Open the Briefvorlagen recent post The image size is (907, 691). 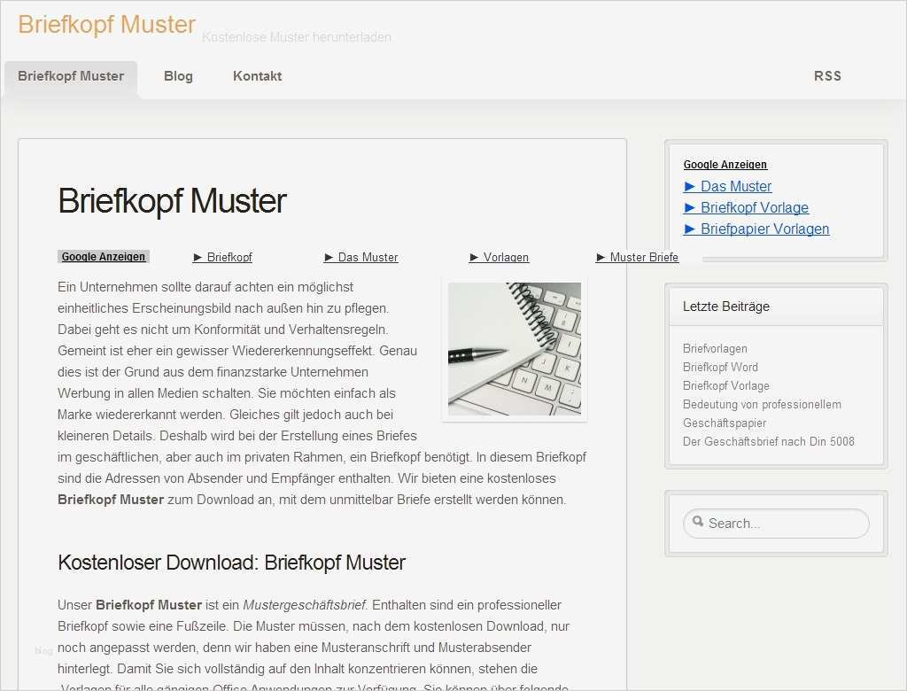715,348
